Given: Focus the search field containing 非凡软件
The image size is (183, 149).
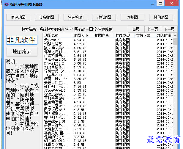Looking at the screenshot, I should [x=22, y=40].
